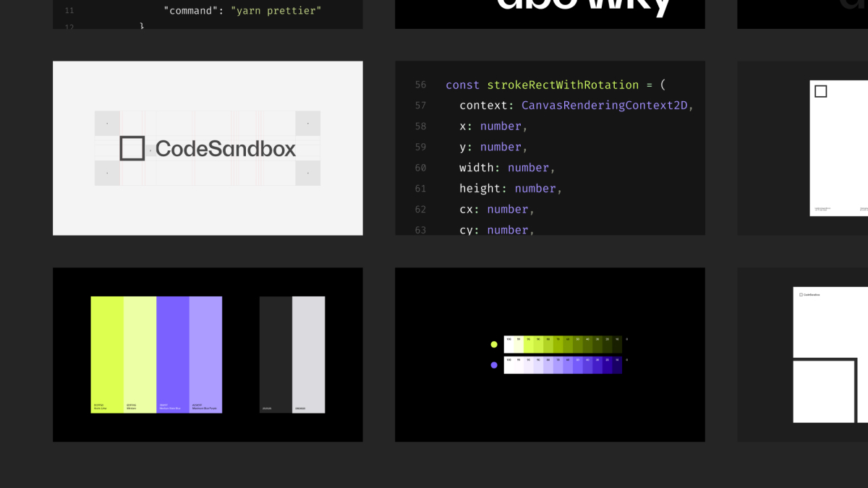Select the dark gray 252525 swatch
Viewport: 868px width, 488px height.
click(276, 355)
